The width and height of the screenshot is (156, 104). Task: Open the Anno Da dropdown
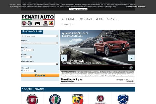[28, 57]
